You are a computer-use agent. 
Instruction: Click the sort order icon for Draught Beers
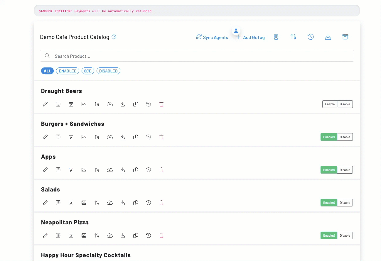(x=97, y=104)
